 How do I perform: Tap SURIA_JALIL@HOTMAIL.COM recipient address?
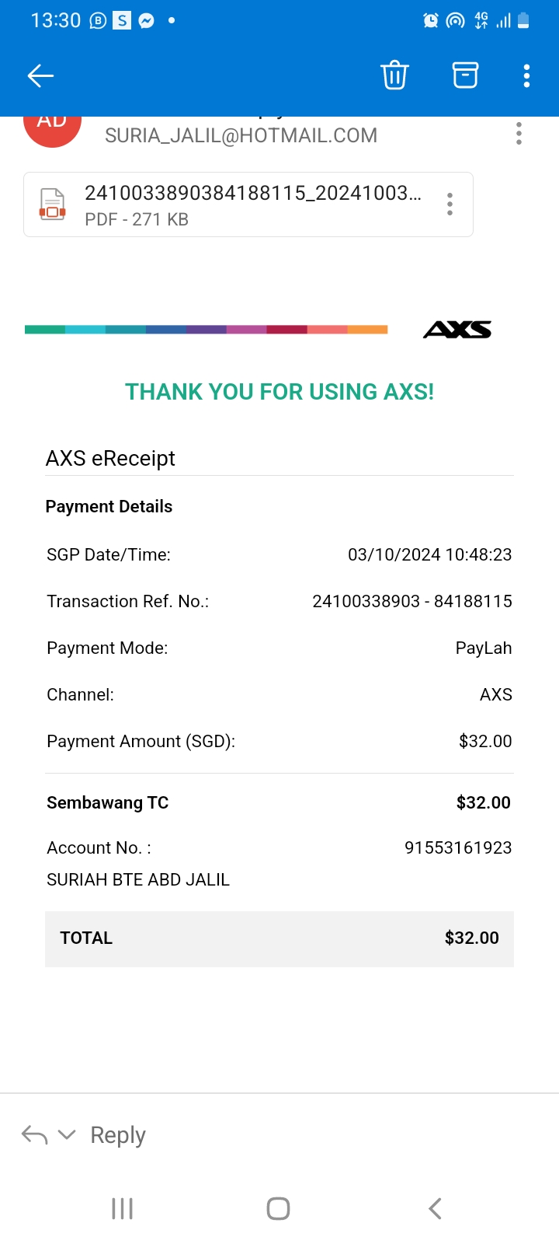[x=241, y=135]
